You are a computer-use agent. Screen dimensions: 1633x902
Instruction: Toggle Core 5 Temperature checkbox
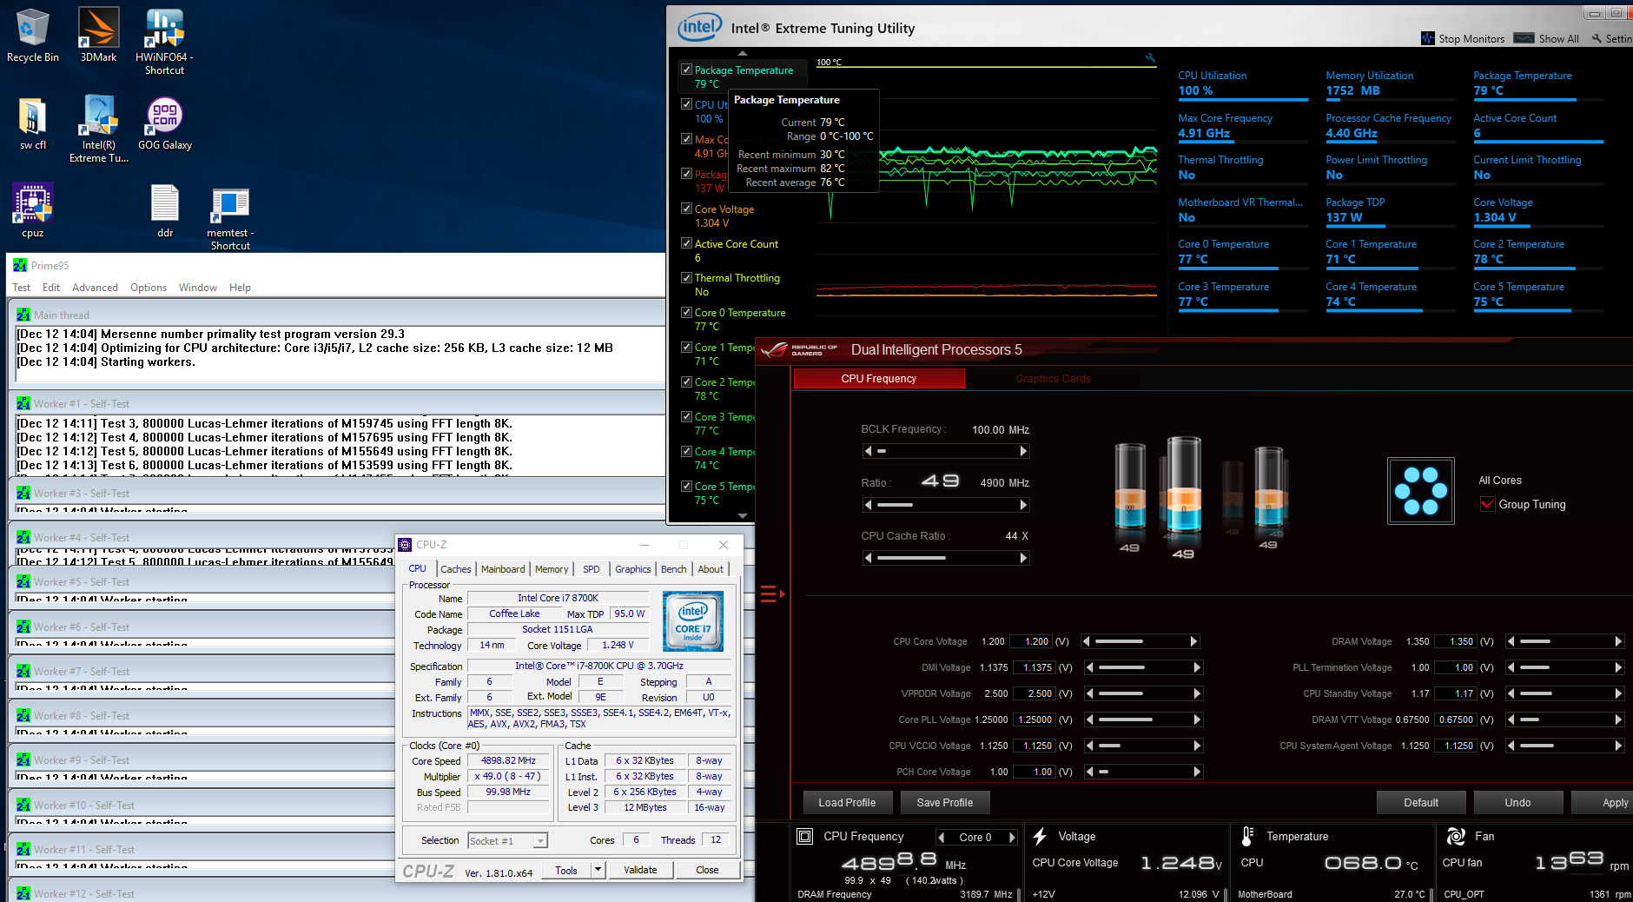(x=686, y=486)
